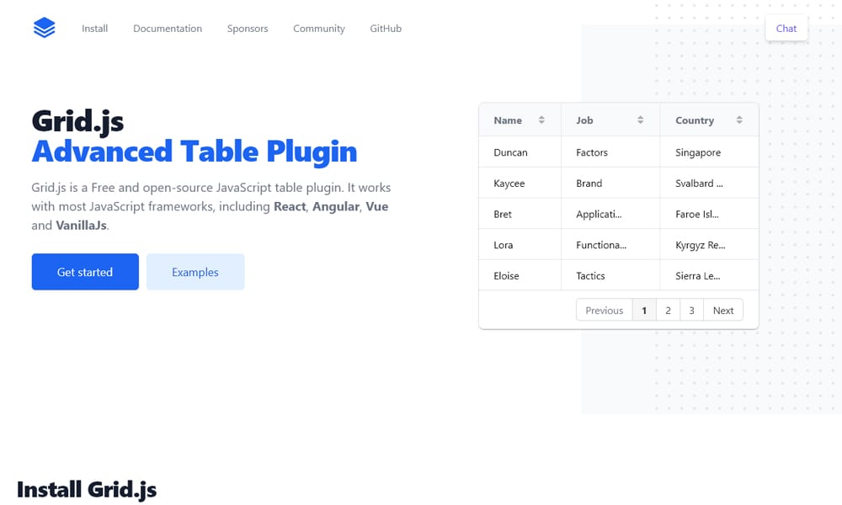This screenshot has width=842, height=505.
Task: Go to the Sponsors page
Action: pos(248,29)
